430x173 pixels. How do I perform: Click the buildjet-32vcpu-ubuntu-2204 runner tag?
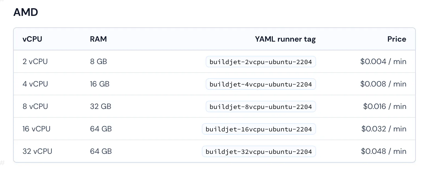[x=259, y=152]
